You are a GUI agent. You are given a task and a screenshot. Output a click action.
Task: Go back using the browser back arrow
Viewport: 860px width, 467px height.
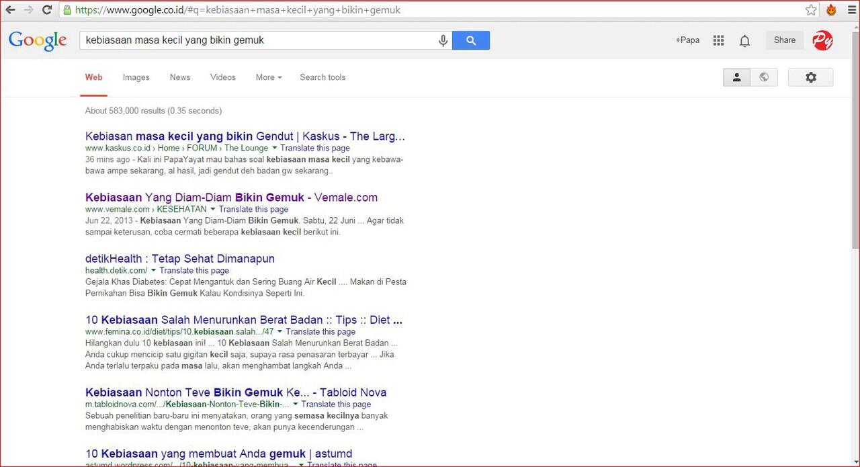[10, 10]
